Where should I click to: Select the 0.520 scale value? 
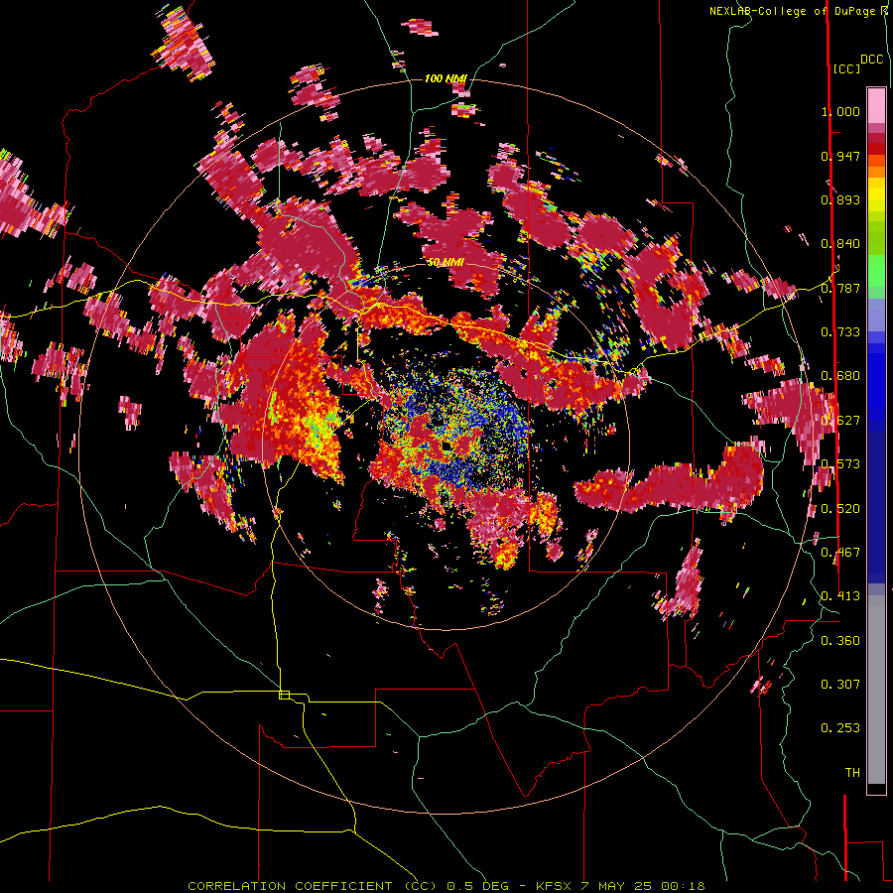(x=840, y=509)
